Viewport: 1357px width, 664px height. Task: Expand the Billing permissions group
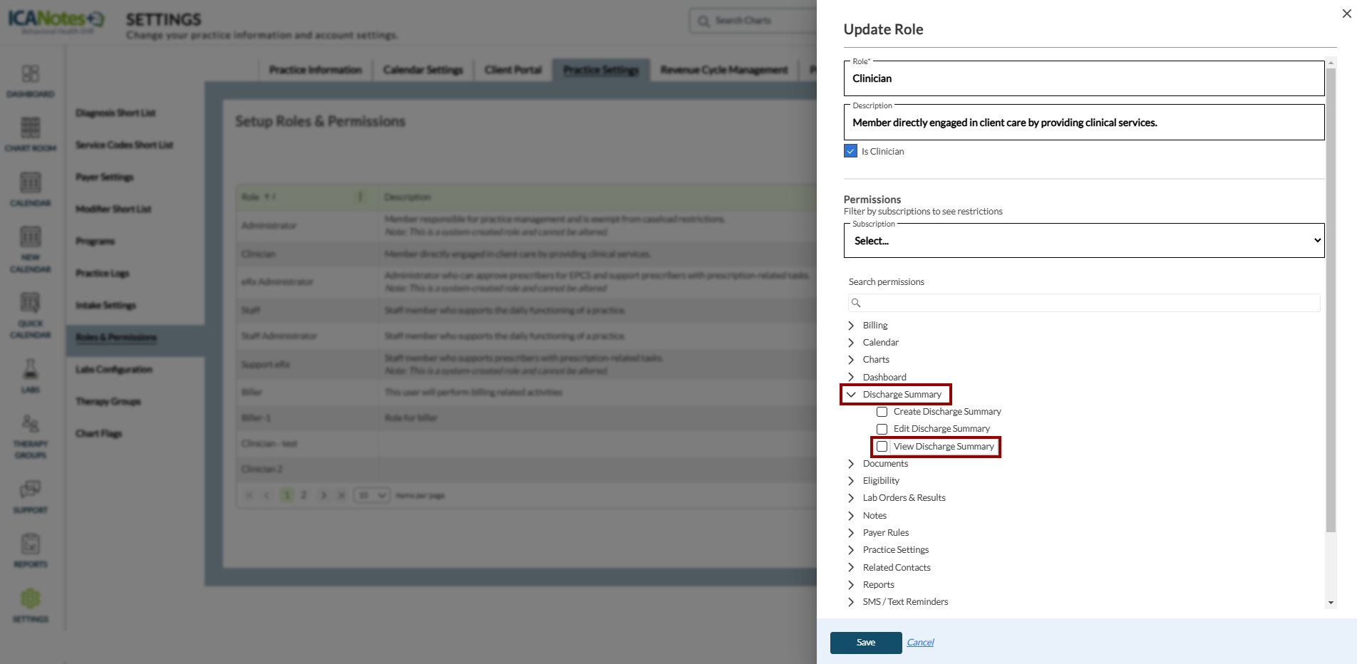tap(851, 326)
